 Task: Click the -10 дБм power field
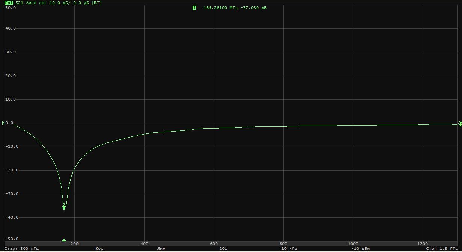click(360, 248)
